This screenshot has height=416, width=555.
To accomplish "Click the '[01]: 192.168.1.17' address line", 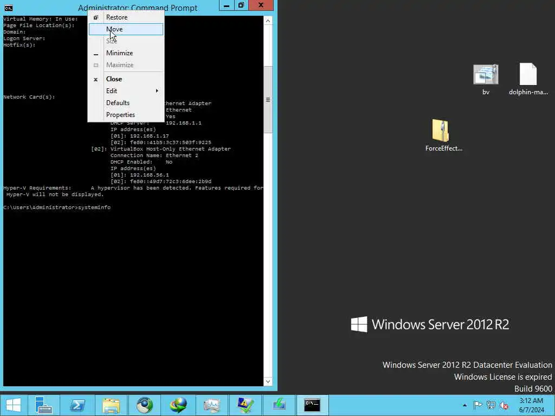I will pos(139,136).
